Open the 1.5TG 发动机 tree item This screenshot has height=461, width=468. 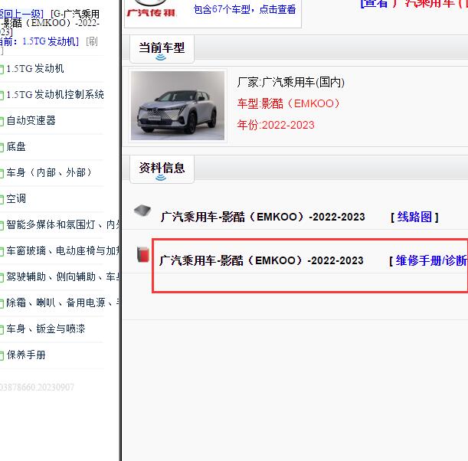tap(35, 69)
